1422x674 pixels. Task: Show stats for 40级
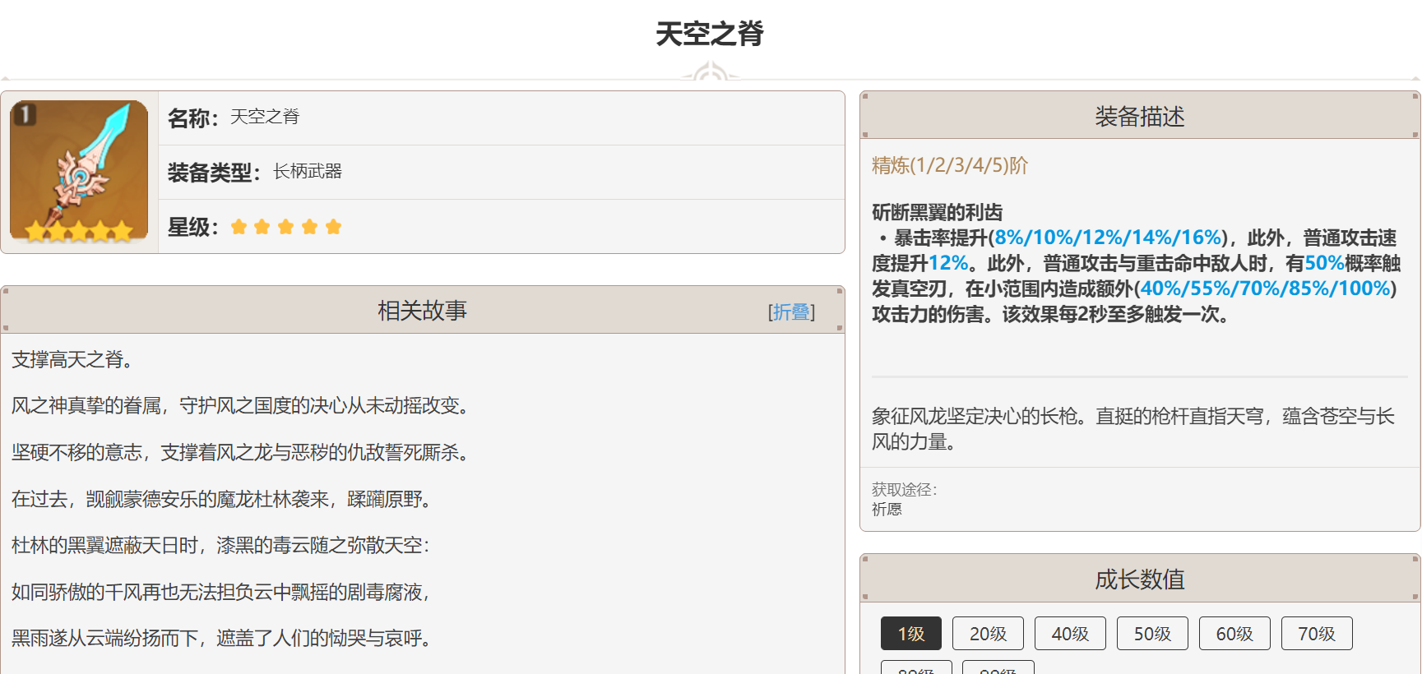(x=1070, y=634)
